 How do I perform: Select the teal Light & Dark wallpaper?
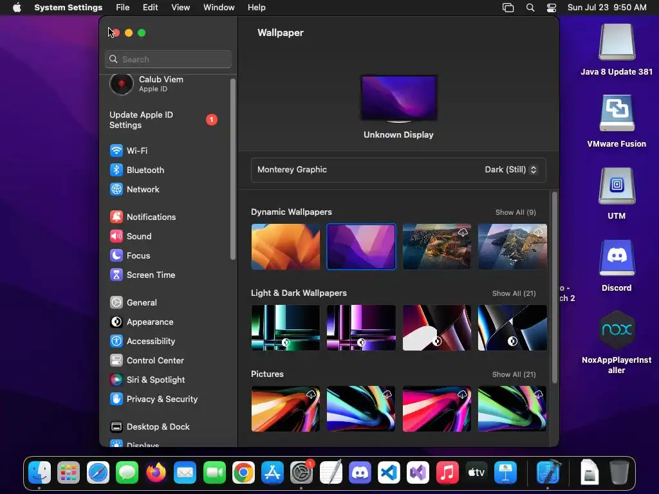pyautogui.click(x=285, y=327)
